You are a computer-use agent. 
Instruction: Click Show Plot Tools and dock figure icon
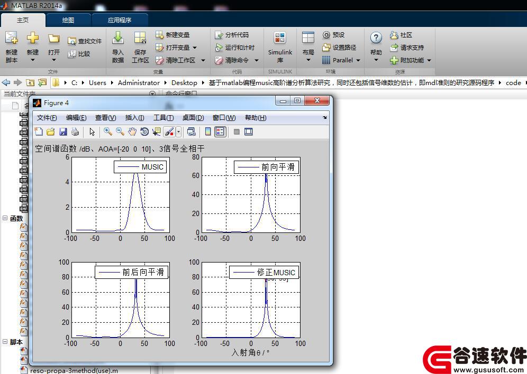(x=248, y=132)
